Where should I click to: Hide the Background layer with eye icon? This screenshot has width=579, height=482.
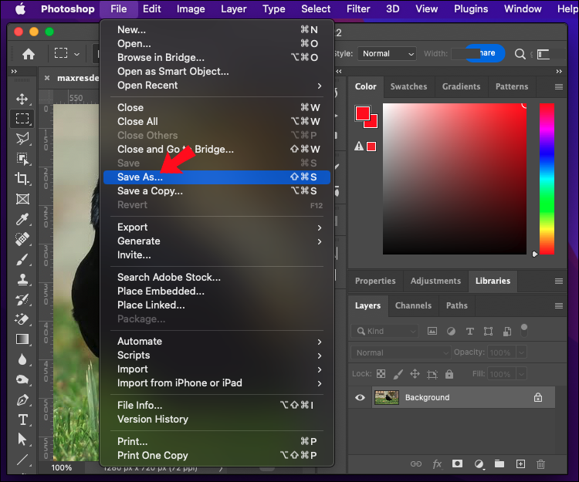coord(360,397)
